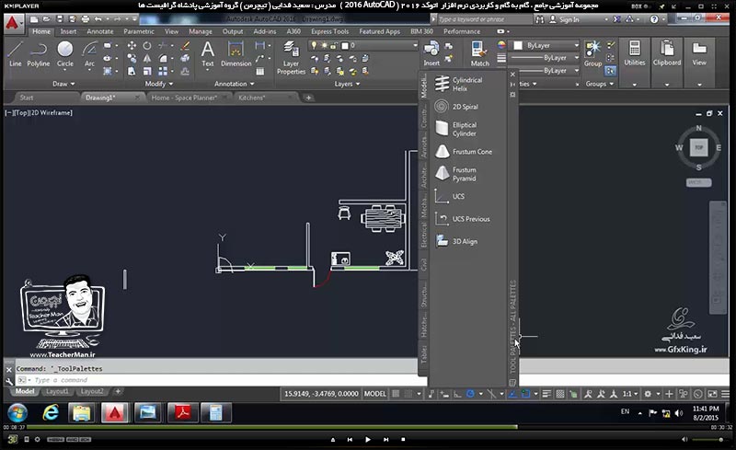Expand the Groups panel
The height and width of the screenshot is (450, 736).
600,84
